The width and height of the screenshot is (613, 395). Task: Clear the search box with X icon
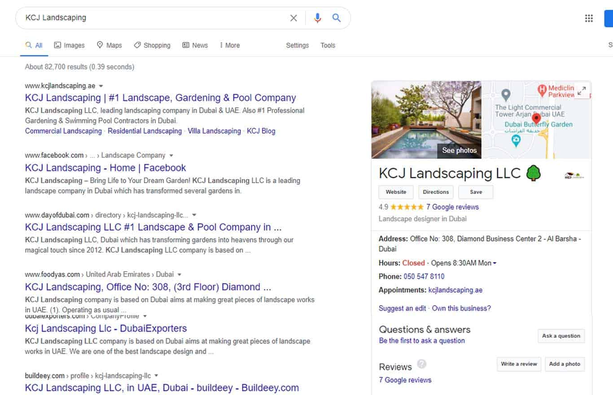coord(293,18)
